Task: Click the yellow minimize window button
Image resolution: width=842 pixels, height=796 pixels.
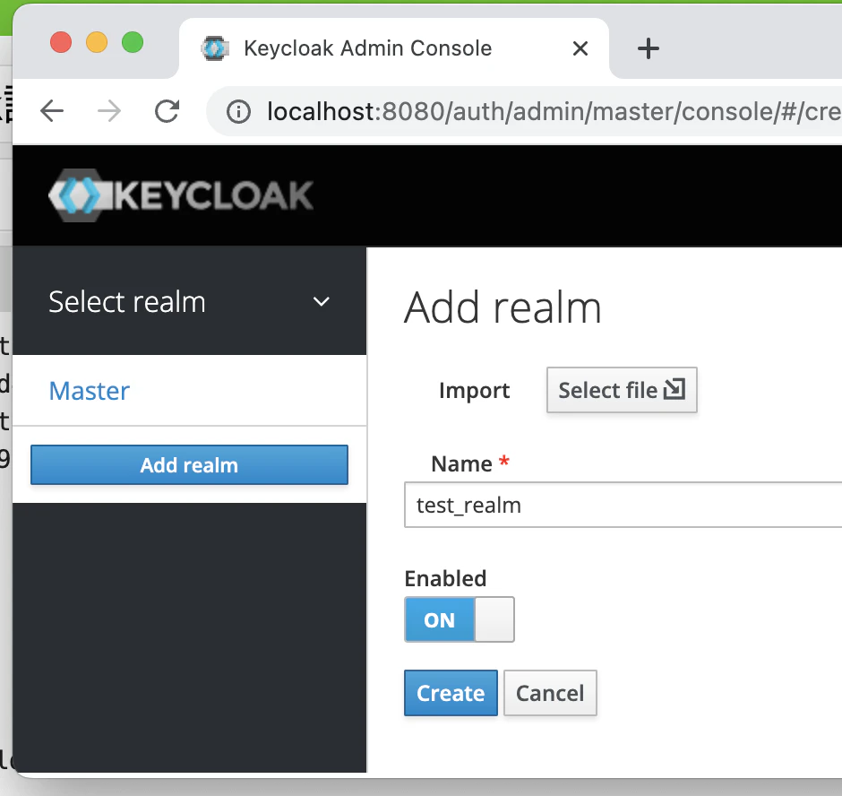Action: coord(97,42)
